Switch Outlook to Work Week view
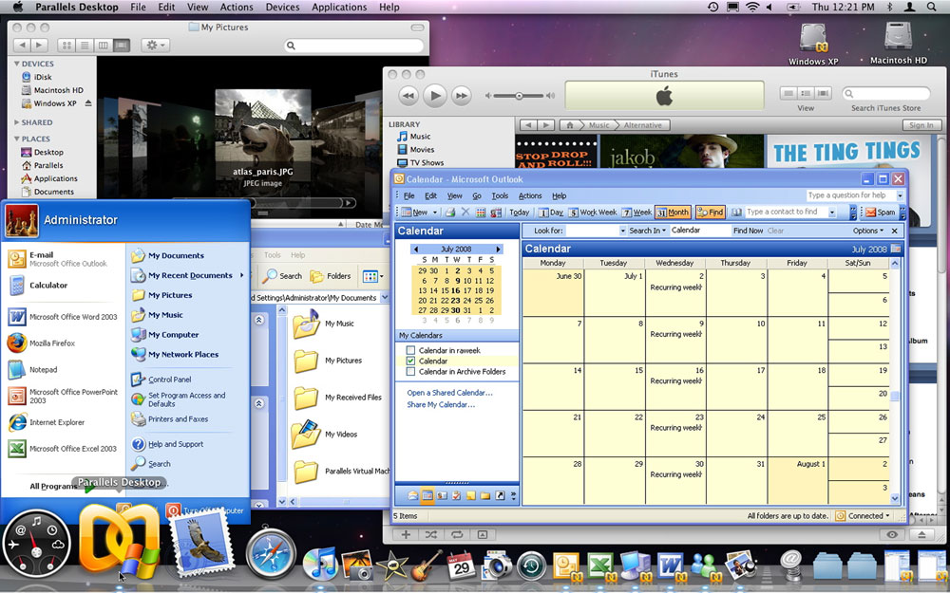This screenshot has height=593, width=950. [x=593, y=213]
